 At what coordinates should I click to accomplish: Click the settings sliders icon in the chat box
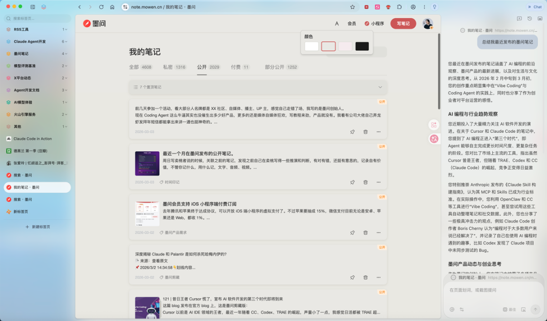(462, 309)
